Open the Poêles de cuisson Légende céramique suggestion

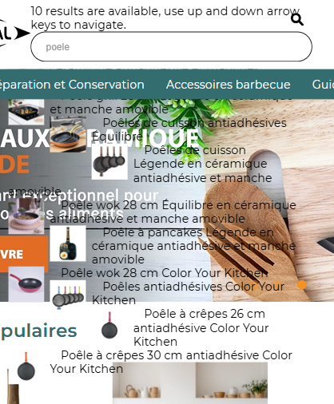(202, 164)
